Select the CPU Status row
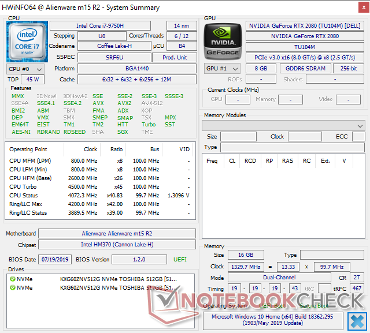Image resolution: width=370 pixels, height=333 pixels. pos(100,196)
